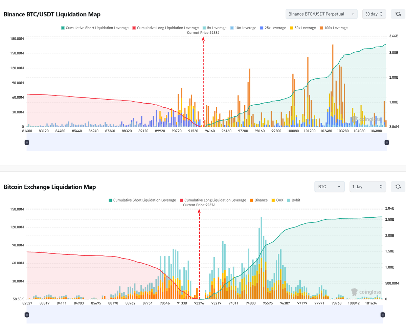Open the BTC coin dropdown
This screenshot has width=406, height=325.
(330, 187)
